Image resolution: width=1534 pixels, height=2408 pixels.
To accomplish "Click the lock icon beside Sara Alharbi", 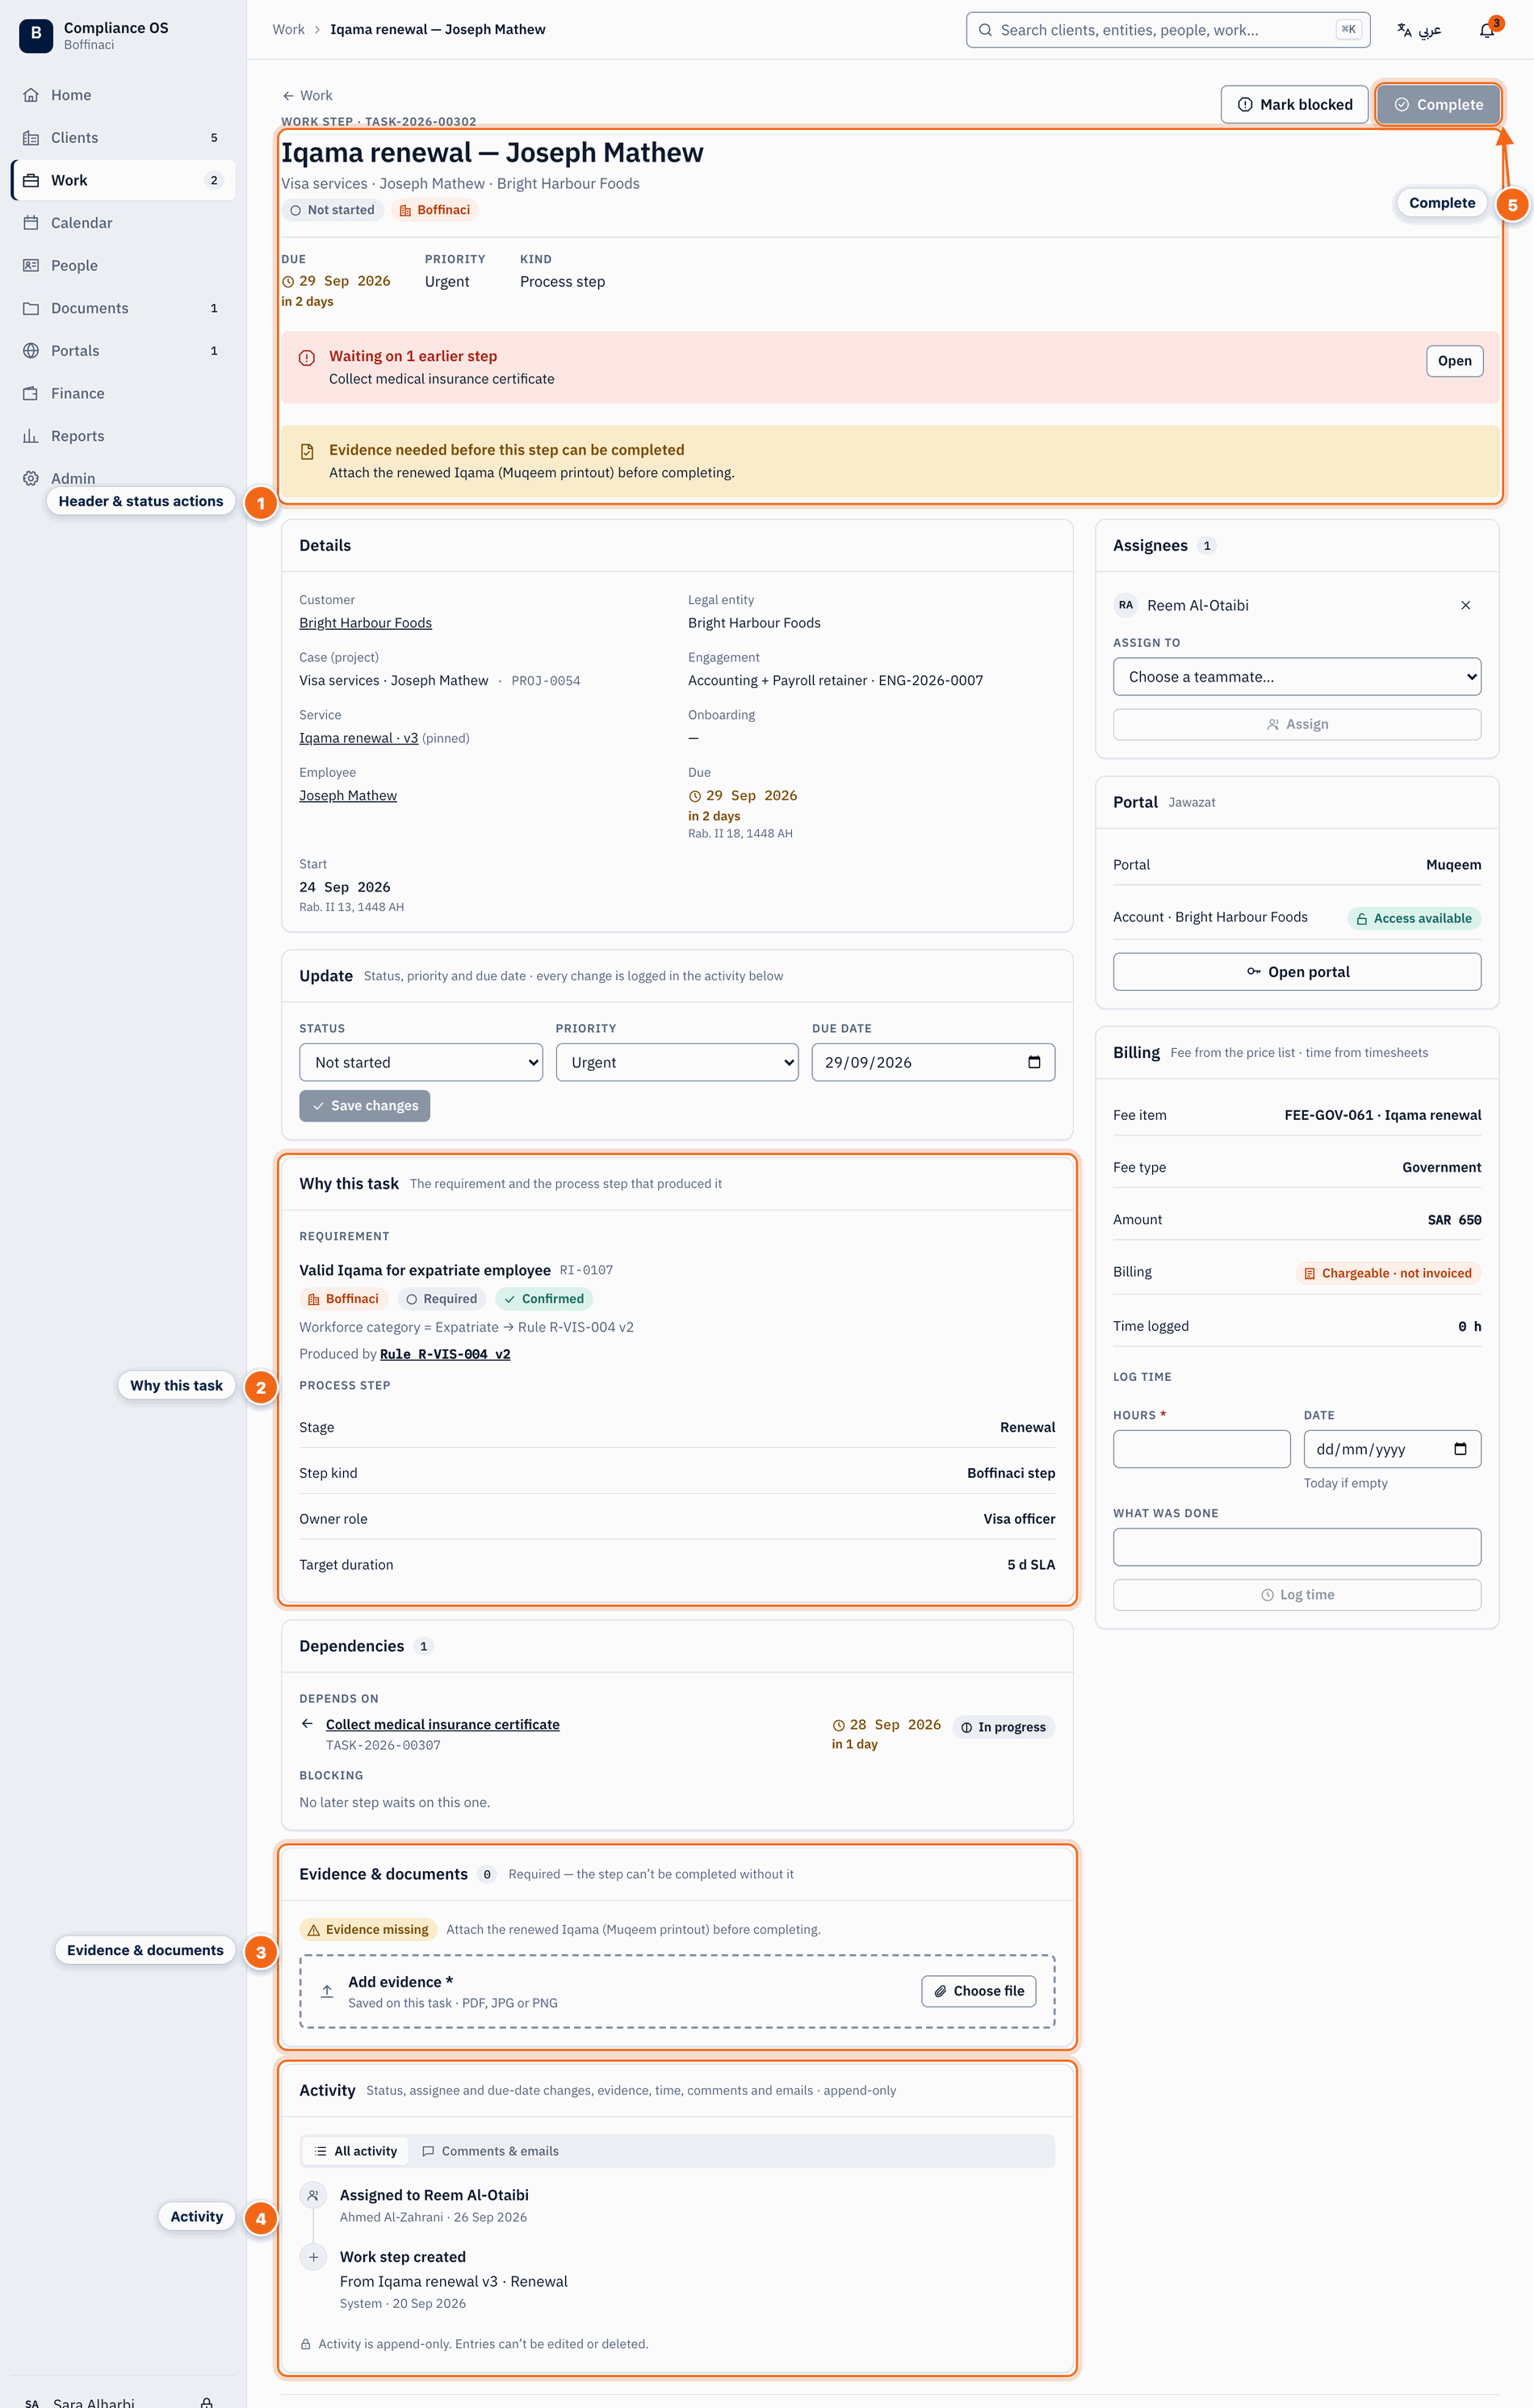I will click(x=206, y=2403).
